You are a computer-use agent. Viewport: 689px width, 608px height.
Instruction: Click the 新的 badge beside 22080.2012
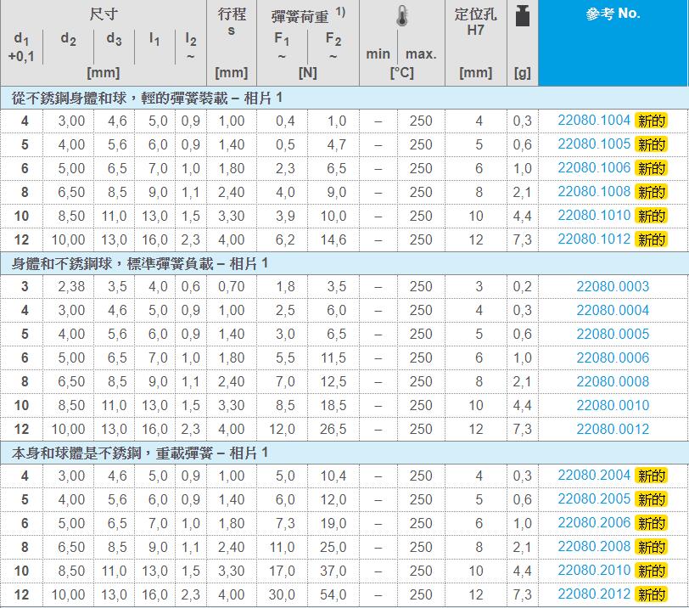[651, 594]
